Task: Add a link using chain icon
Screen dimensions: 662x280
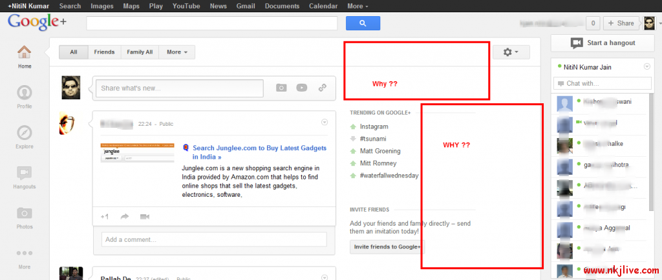Action: (322, 88)
